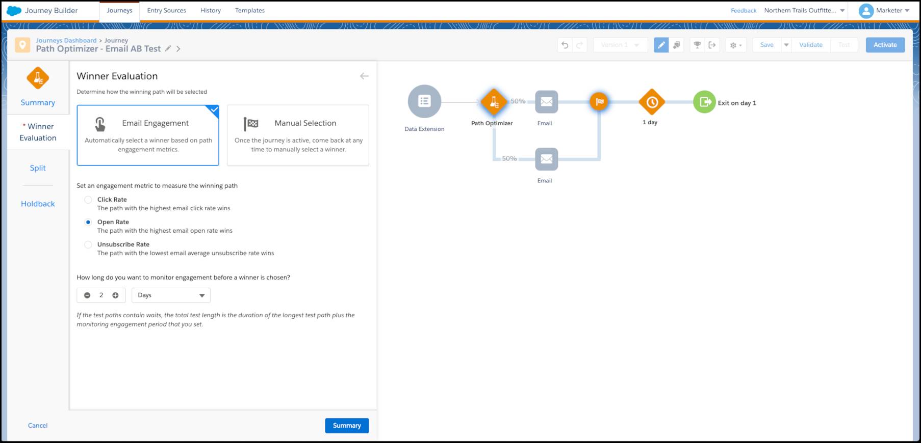
Task: Open the History tab
Action: [211, 10]
